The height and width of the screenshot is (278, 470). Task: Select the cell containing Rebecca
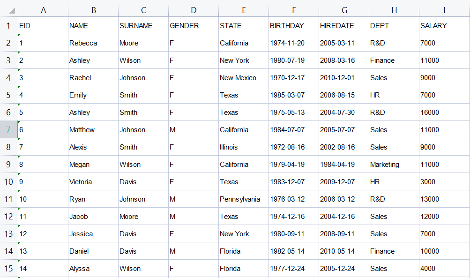(93, 43)
